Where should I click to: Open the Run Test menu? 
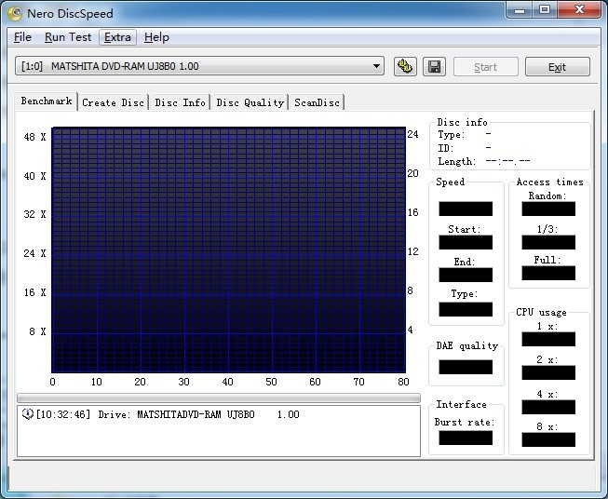pos(68,37)
